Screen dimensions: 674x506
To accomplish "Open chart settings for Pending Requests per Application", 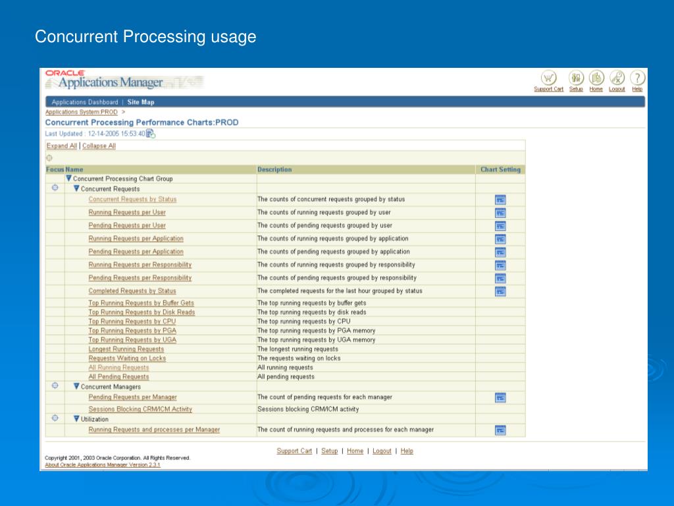I will [x=500, y=252].
